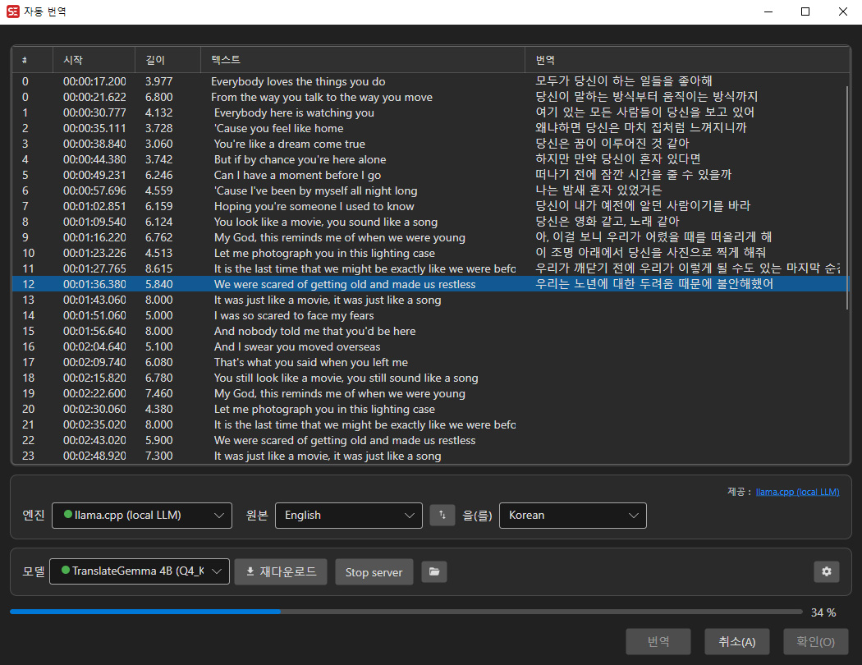
Task: Click the 시작 column header
Action: click(94, 60)
